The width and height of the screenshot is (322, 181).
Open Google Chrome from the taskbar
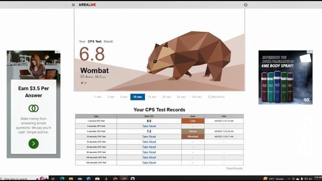(115, 179)
